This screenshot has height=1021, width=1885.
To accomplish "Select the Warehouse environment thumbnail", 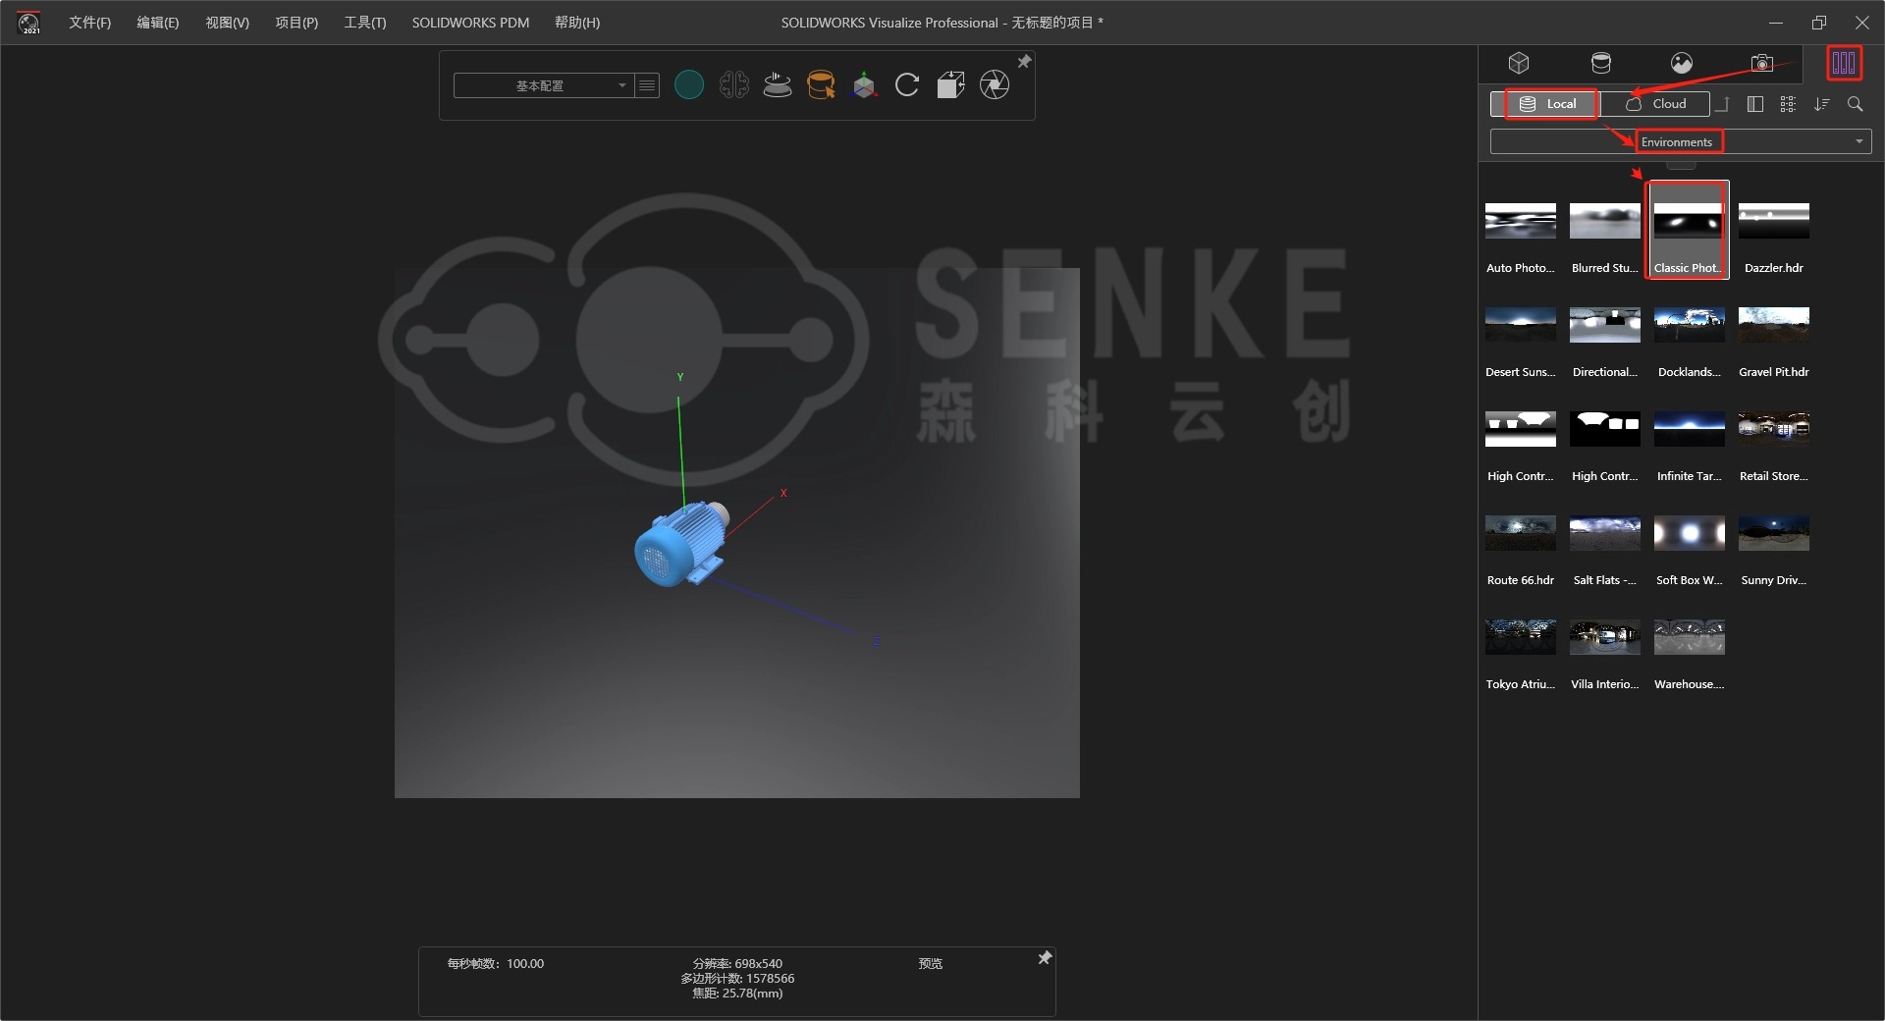I will click(1689, 637).
